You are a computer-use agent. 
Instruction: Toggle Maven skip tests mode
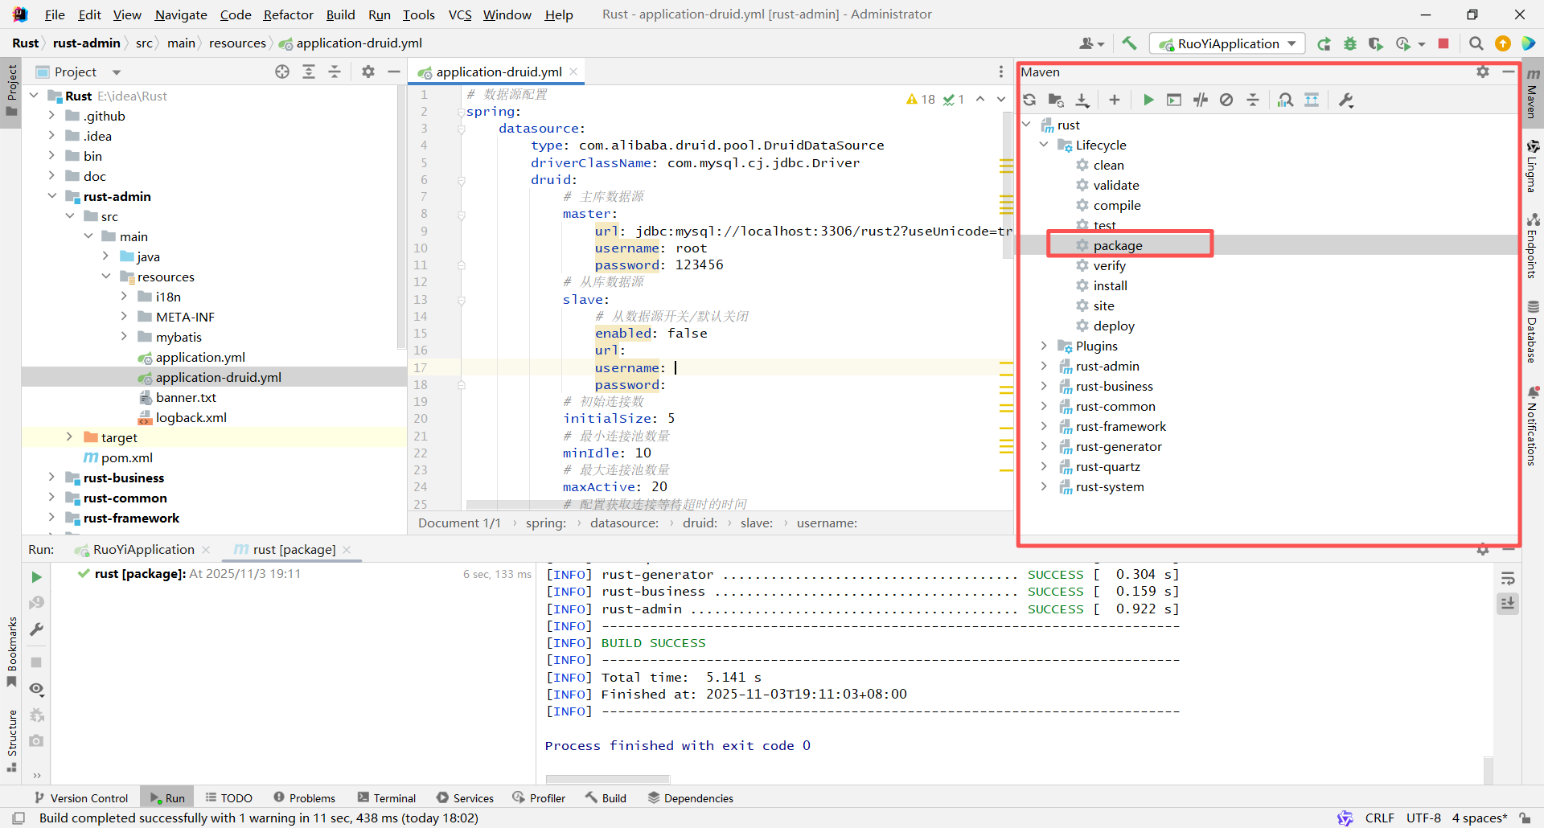click(1226, 100)
